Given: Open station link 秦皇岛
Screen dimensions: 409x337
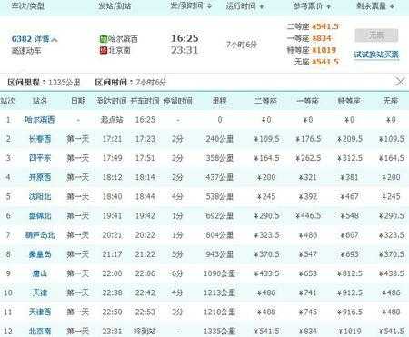Looking at the screenshot, I should pyautogui.click(x=40, y=254).
